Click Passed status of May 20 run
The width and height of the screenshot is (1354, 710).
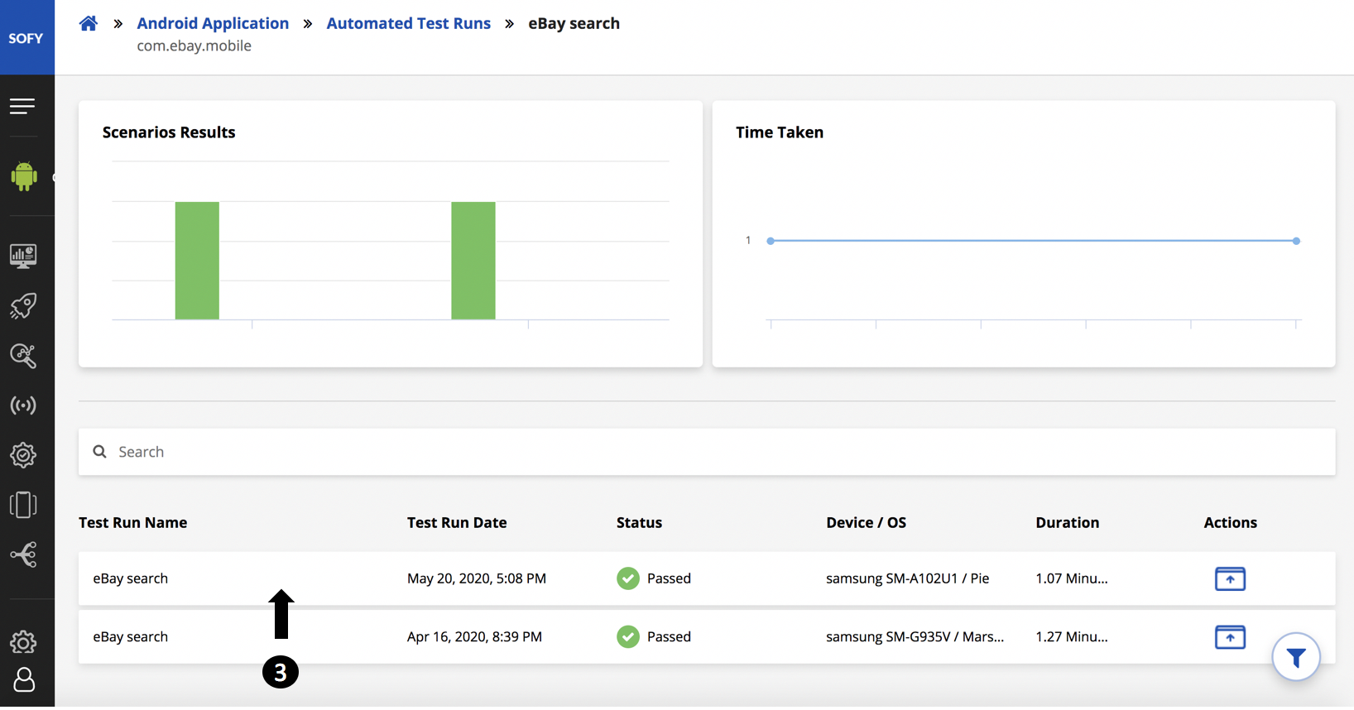pos(654,578)
